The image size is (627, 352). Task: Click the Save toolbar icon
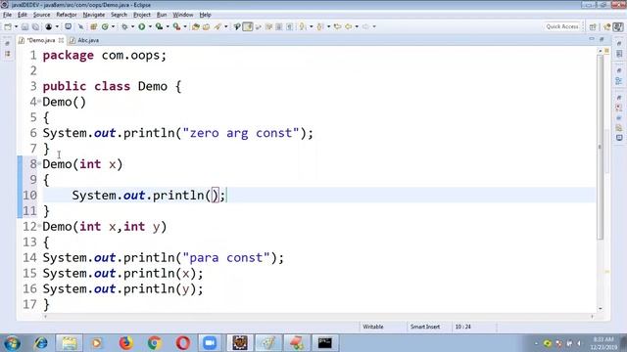pos(24,26)
